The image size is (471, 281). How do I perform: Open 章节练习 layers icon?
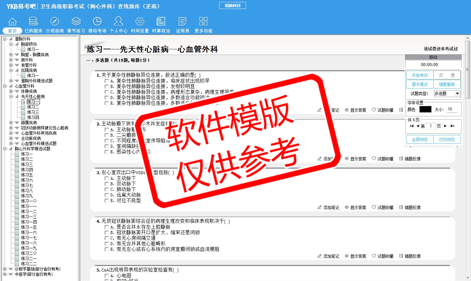coord(76,22)
